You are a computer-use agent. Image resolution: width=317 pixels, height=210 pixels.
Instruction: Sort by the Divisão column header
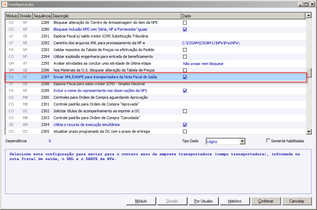click(x=26, y=16)
